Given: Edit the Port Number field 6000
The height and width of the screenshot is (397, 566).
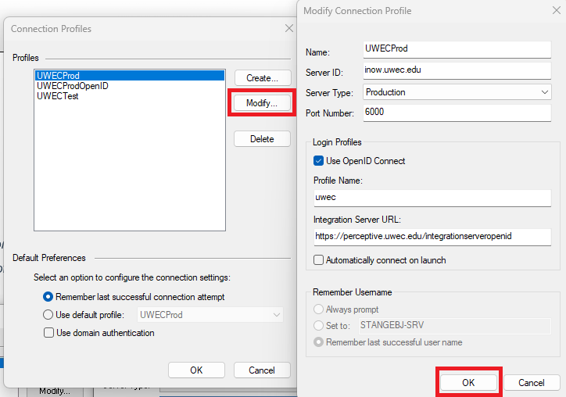Looking at the screenshot, I should (x=457, y=113).
